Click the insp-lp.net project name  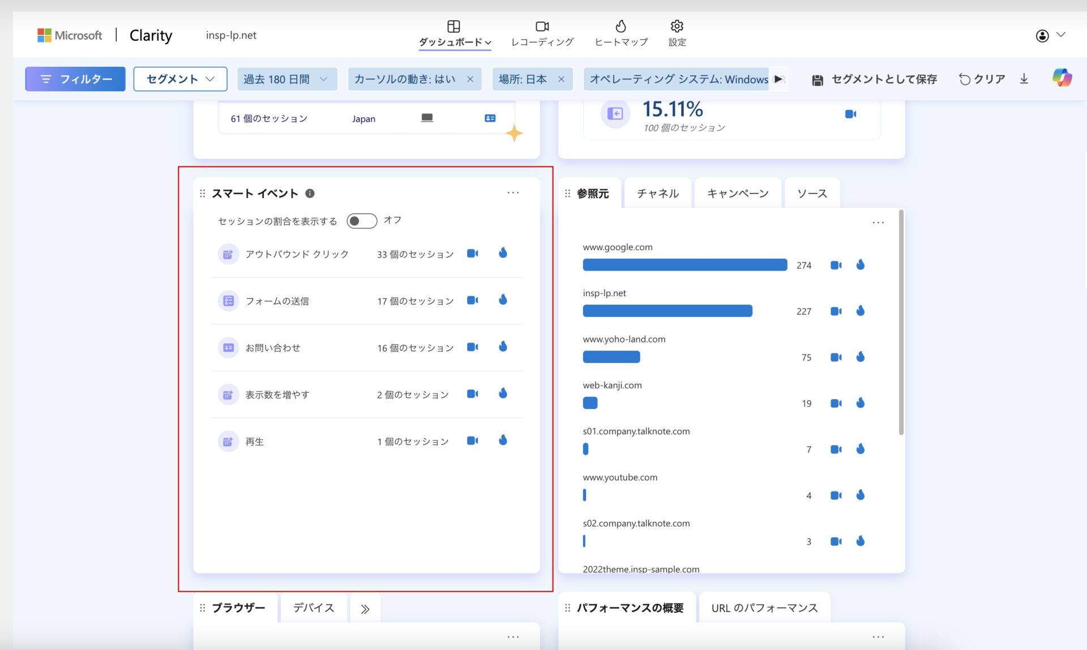click(x=231, y=35)
